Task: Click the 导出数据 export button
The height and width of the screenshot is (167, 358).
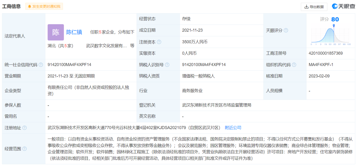Action: pyautogui.click(x=314, y=7)
